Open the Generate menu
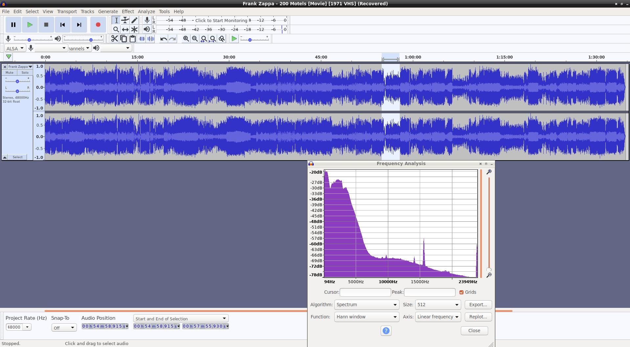This screenshot has height=347, width=630. point(108,12)
